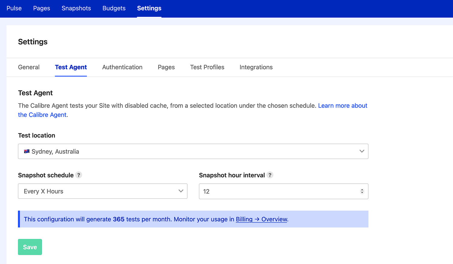
Task: Click inside the snapshot hour interval field
Action: [x=272, y=191]
